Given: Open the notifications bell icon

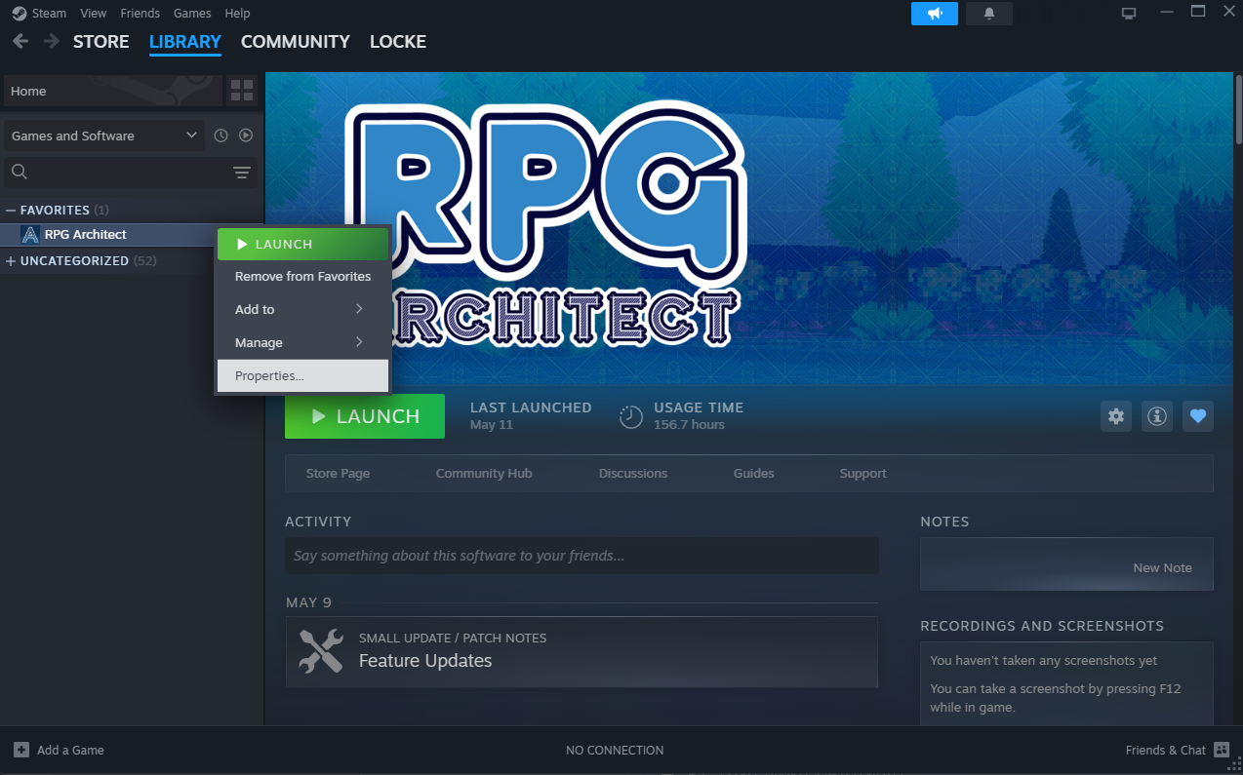Looking at the screenshot, I should 988,14.
